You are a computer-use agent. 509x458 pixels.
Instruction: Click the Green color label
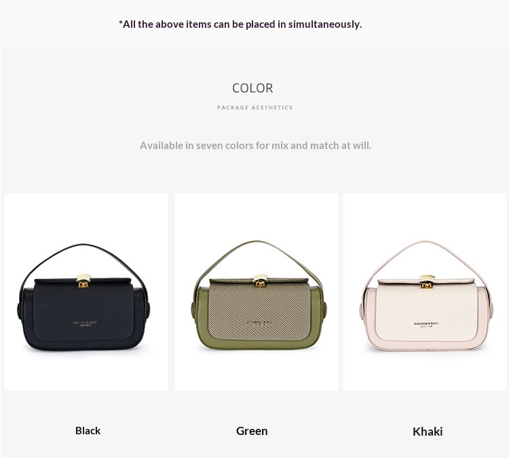point(252,431)
